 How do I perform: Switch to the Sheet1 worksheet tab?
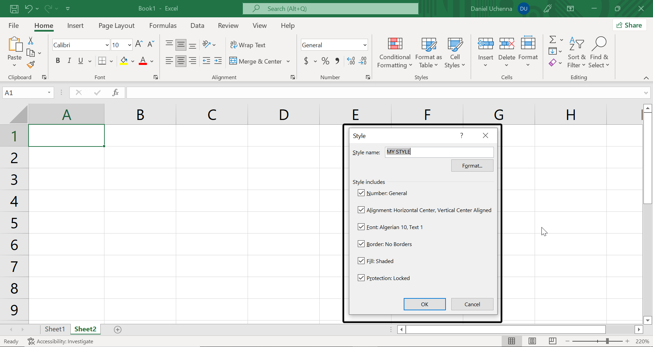pos(55,329)
